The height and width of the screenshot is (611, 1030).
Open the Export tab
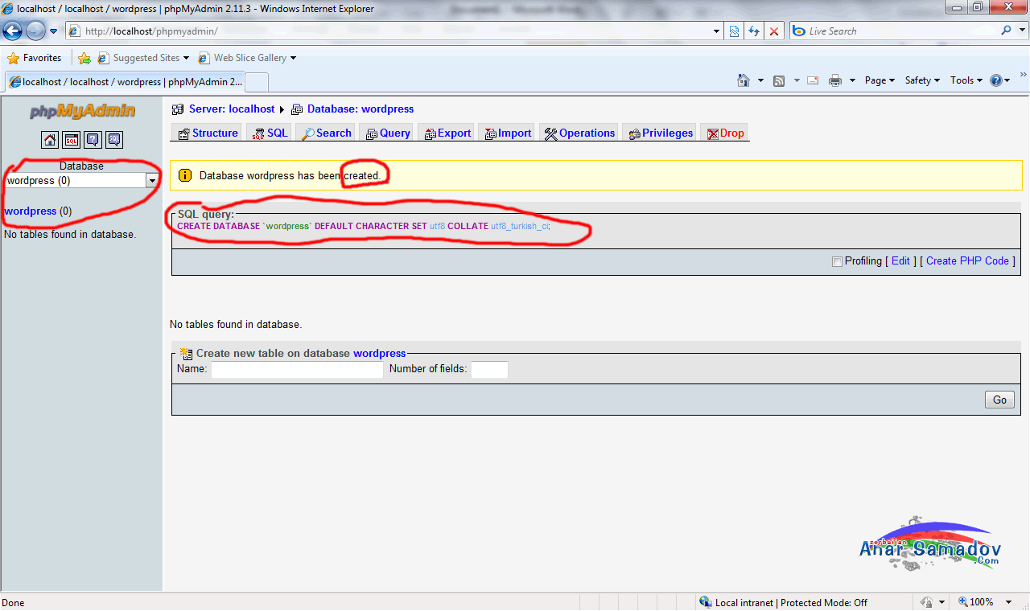(x=447, y=133)
